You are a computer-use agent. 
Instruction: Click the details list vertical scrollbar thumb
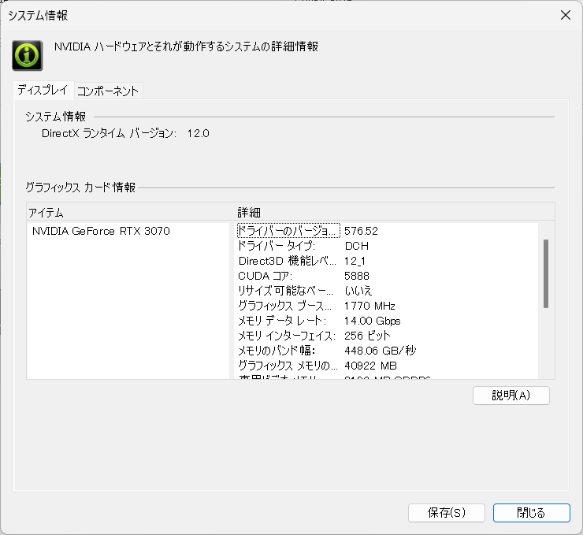click(546, 273)
